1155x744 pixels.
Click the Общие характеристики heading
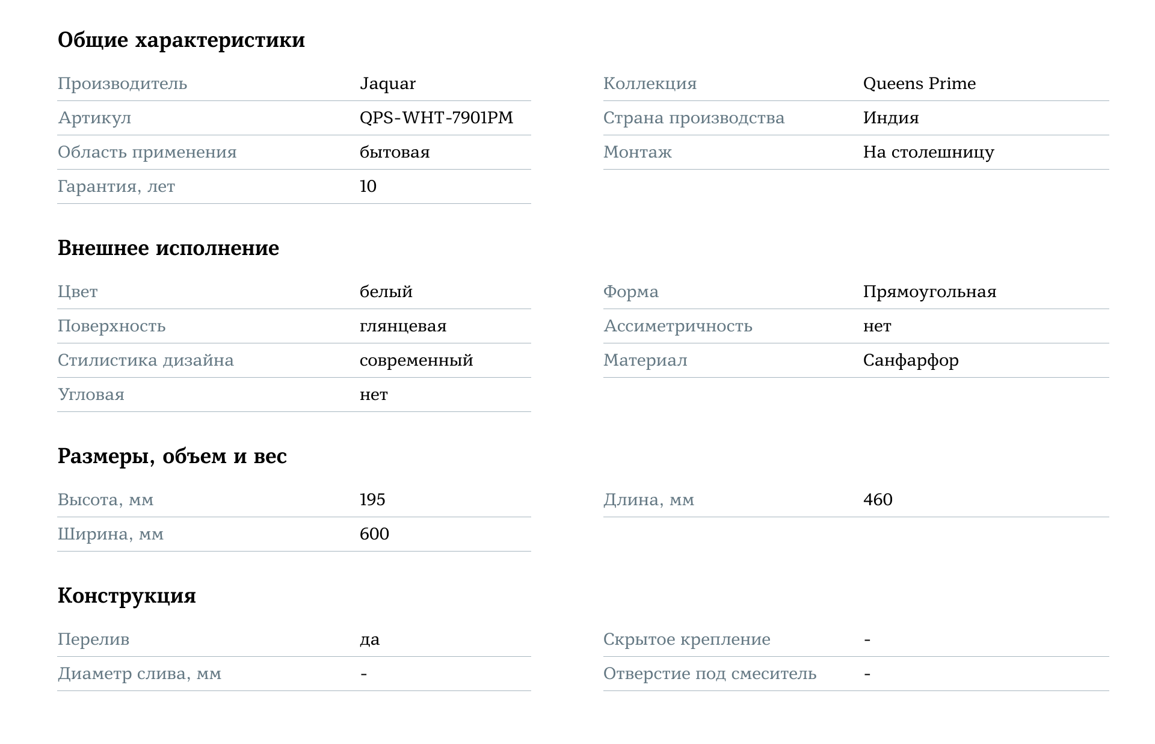coord(181,40)
